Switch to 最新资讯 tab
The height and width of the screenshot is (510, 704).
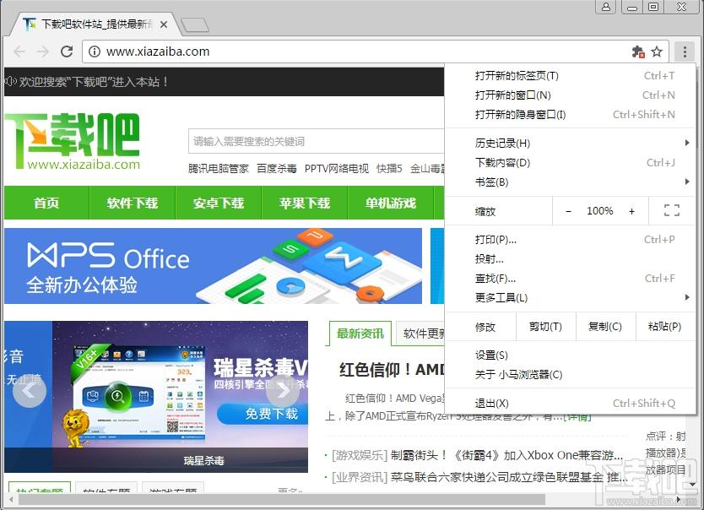(x=360, y=334)
